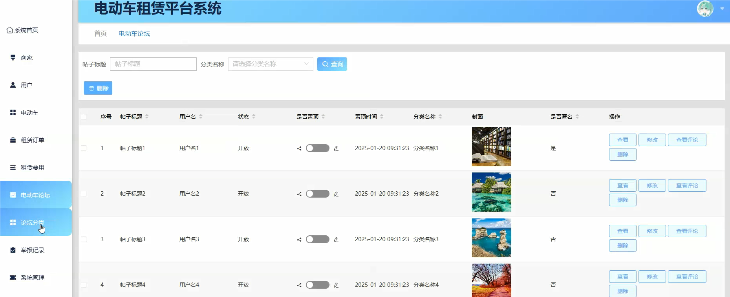Image resolution: width=730 pixels, height=297 pixels.
Task: Click the 帖子标题 search input field
Action: pos(153,64)
